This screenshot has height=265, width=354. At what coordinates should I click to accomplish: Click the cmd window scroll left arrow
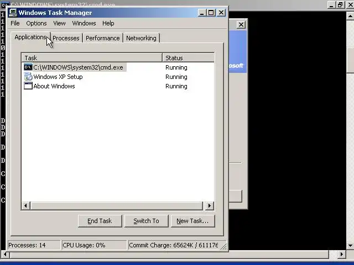[x=5, y=255]
